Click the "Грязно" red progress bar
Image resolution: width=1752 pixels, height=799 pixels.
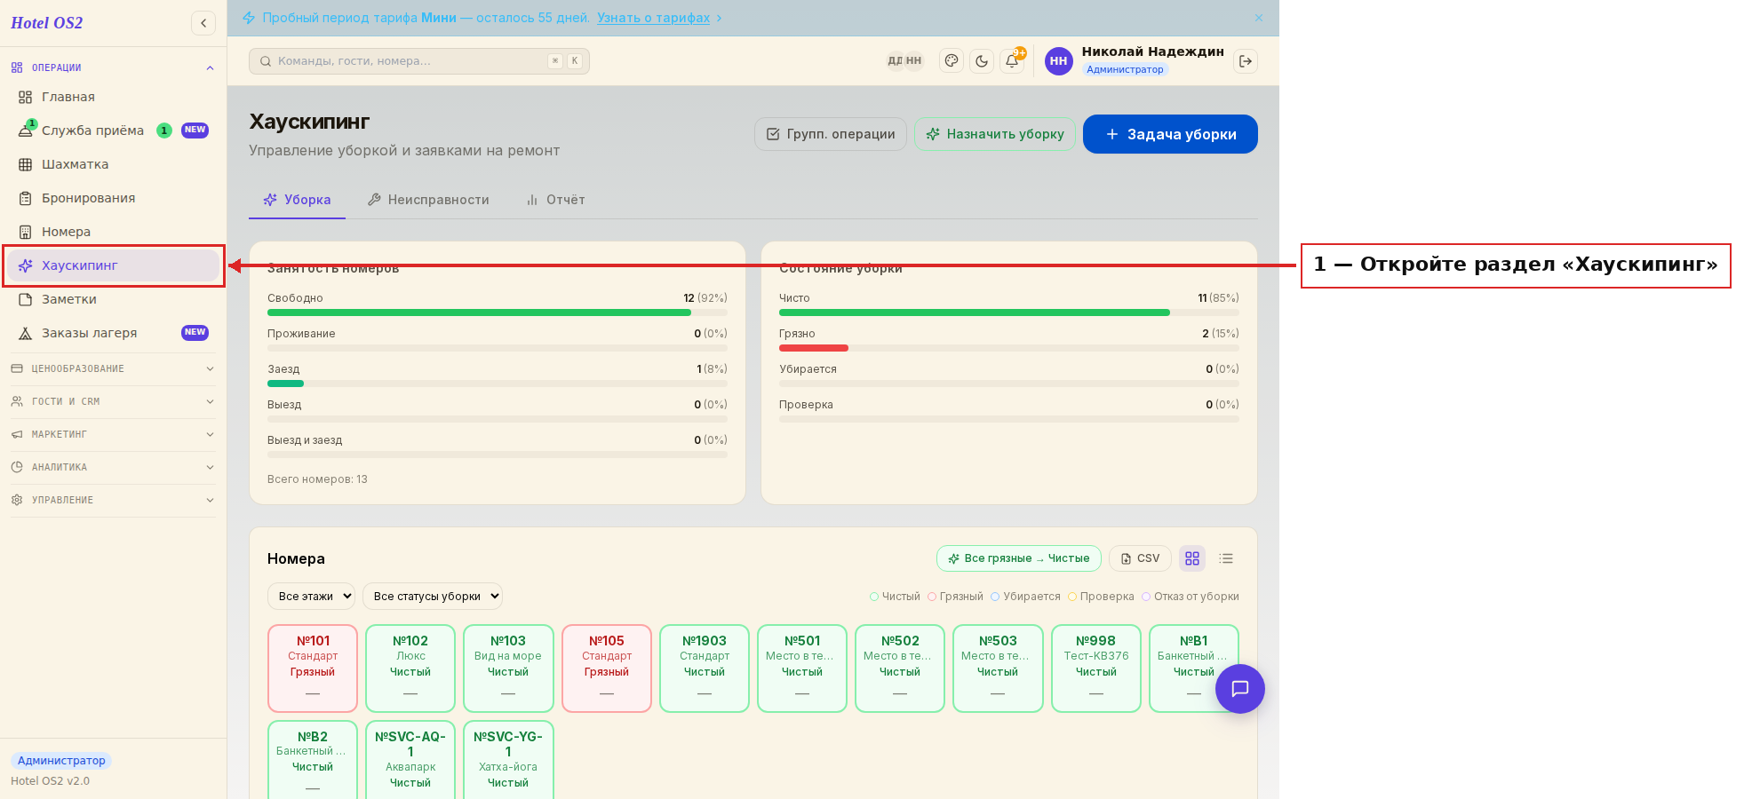pyautogui.click(x=814, y=348)
